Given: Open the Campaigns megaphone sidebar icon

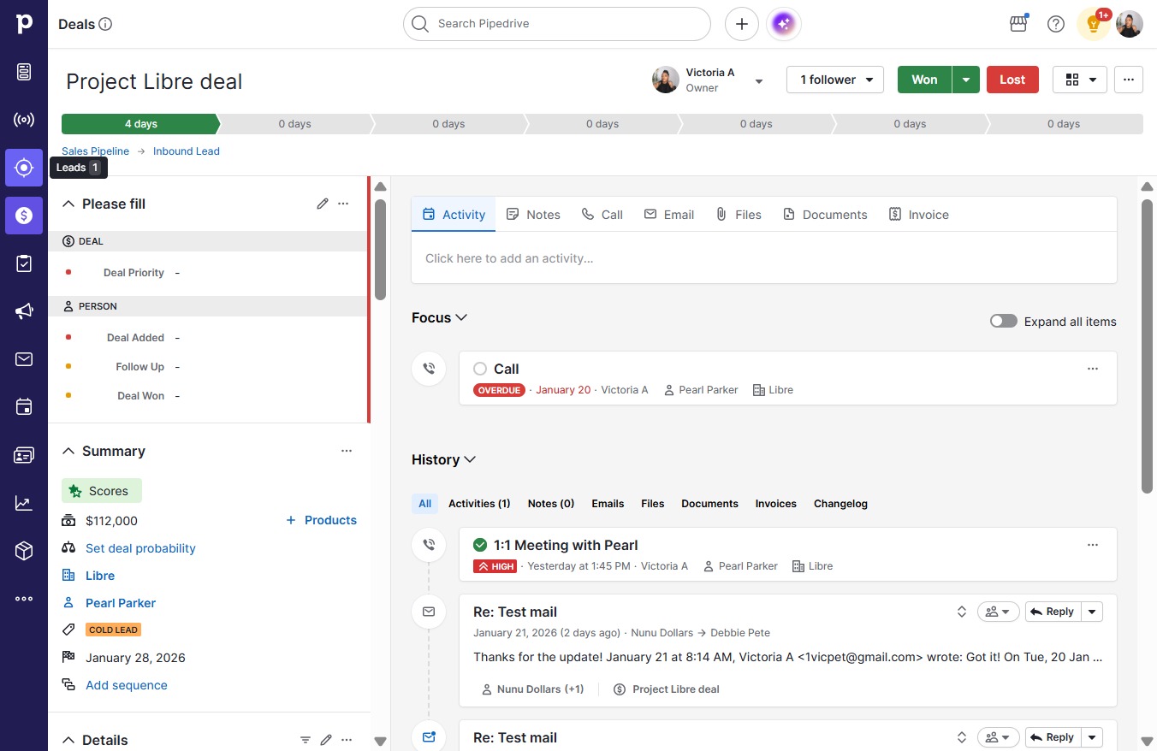Looking at the screenshot, I should point(24,311).
